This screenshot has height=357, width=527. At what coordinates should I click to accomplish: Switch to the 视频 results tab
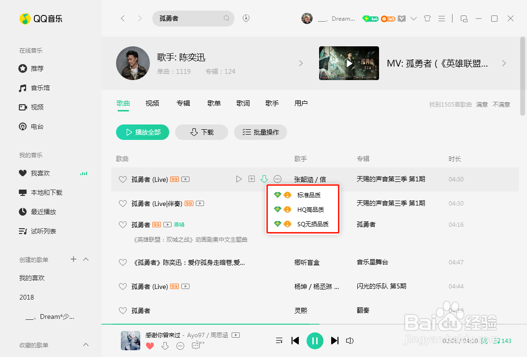(152, 103)
